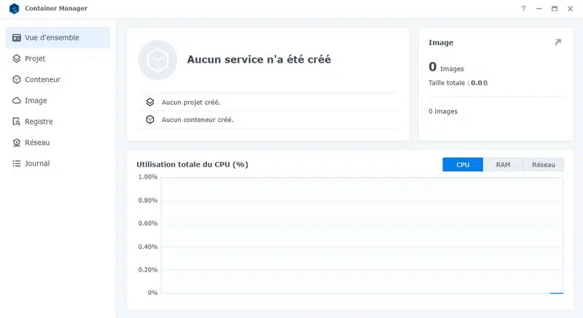The image size is (583, 318).
Task: Open "Aucun projet créé" row
Action: coord(190,103)
